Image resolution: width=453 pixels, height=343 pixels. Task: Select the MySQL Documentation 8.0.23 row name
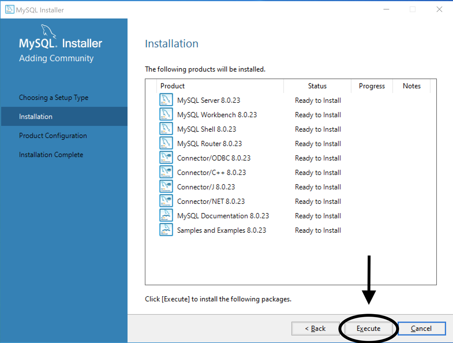(223, 216)
